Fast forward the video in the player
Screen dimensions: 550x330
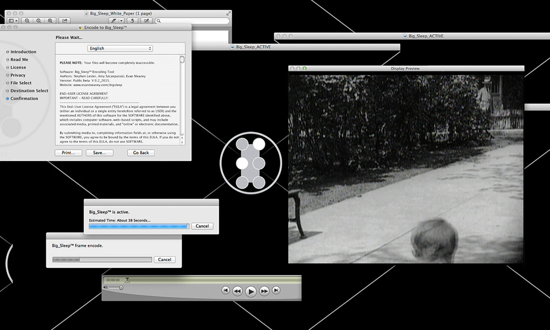pos(264,291)
